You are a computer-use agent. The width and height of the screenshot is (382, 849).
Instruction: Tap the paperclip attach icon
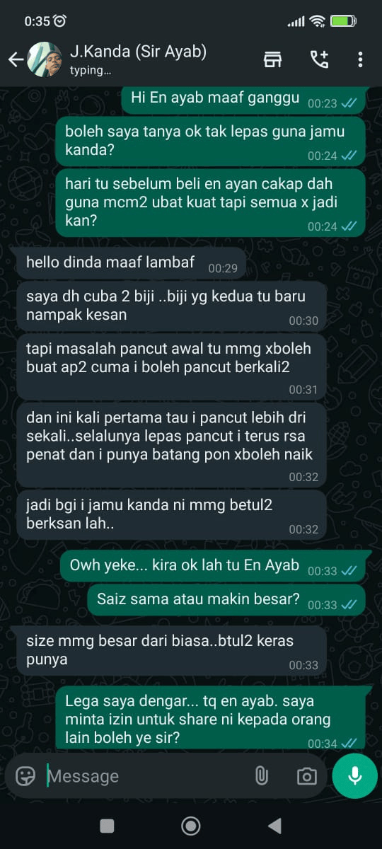[262, 776]
